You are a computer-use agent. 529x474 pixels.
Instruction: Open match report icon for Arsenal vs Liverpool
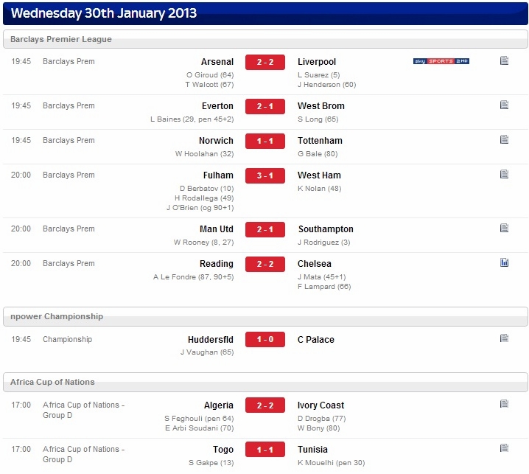pyautogui.click(x=504, y=60)
